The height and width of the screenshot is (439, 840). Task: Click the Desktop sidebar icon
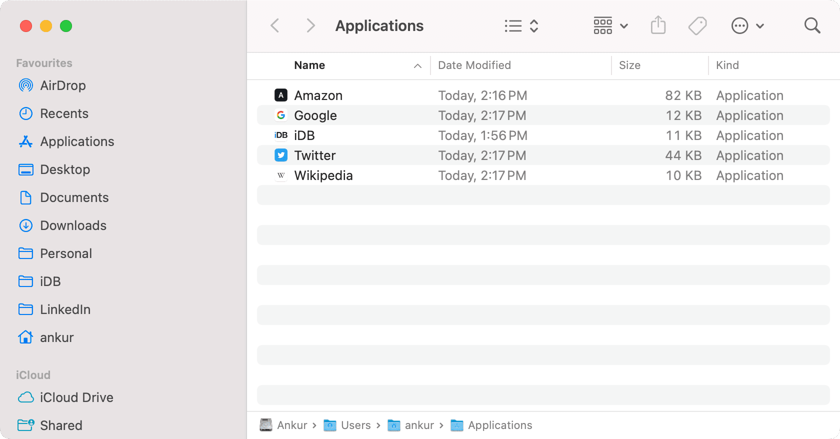click(x=26, y=169)
